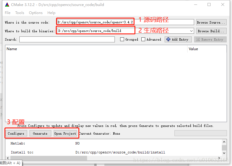Click the plus icon on Add Entry
Image resolution: width=232 pixels, height=166 pixels.
(168, 39)
